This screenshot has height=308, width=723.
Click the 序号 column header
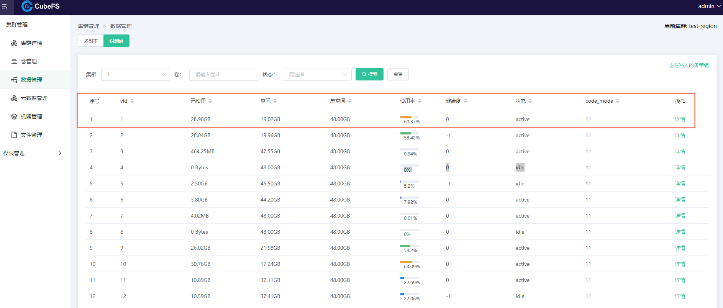(95, 101)
